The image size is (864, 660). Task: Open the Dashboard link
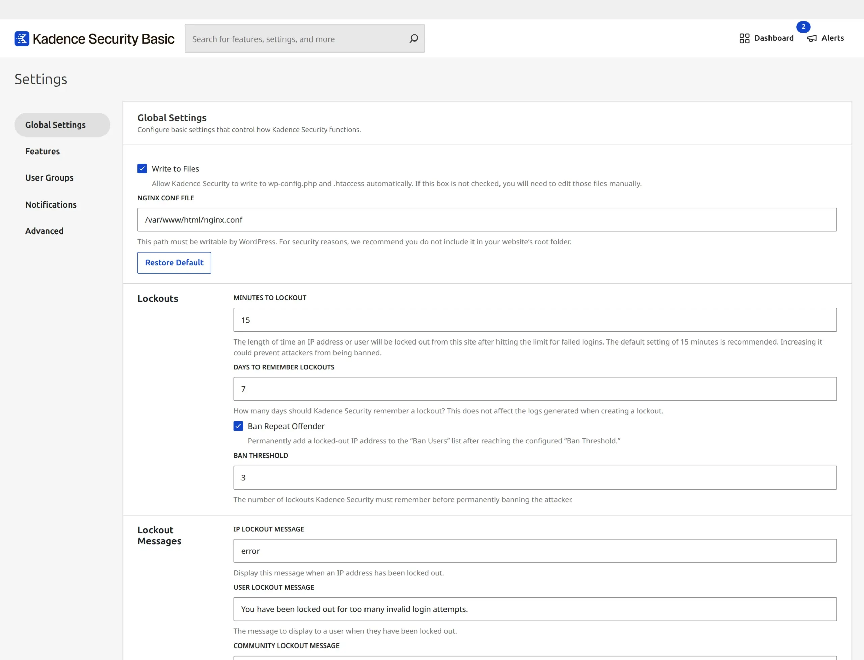point(766,38)
